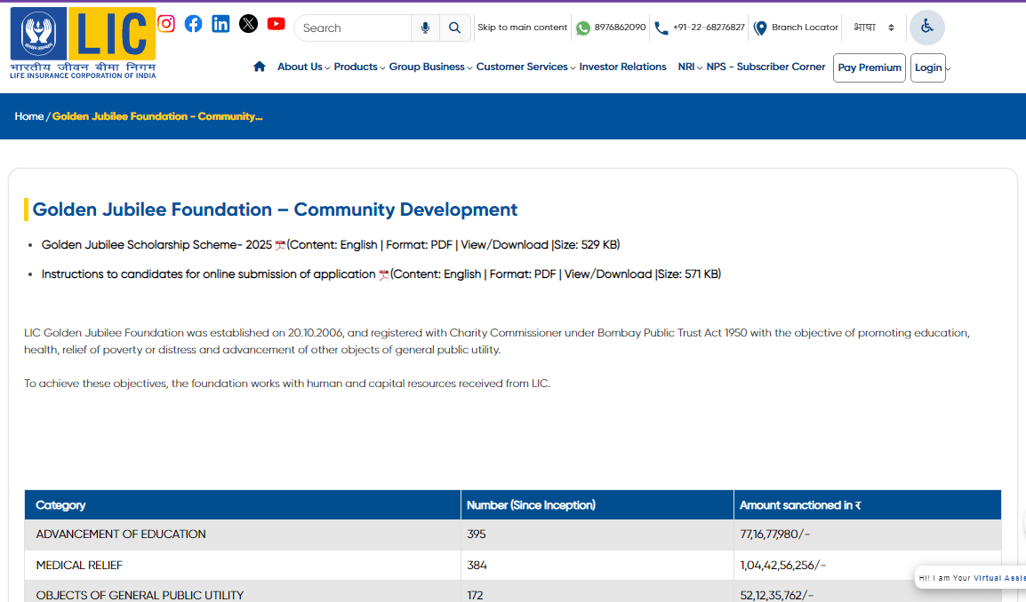Screen dimensions: 1026x602
Task: Go to homepage via the home icon
Action: click(259, 66)
